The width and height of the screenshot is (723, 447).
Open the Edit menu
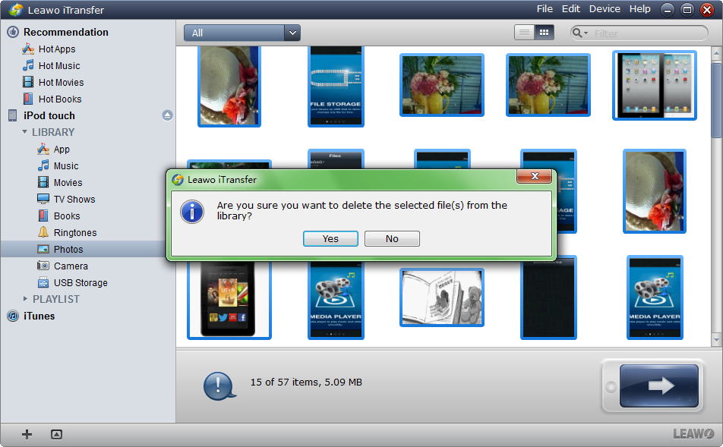pos(571,9)
